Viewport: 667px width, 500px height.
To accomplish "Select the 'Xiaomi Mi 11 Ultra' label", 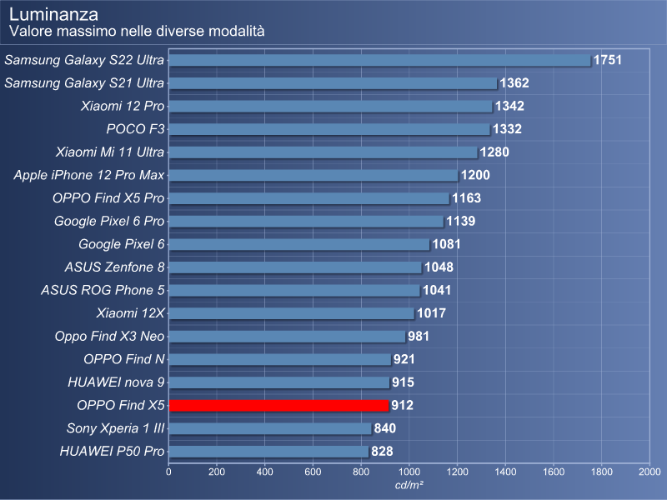I will click(110, 152).
